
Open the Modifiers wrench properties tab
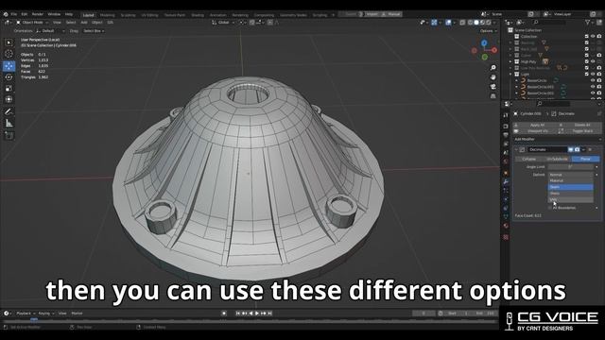pyautogui.click(x=506, y=181)
